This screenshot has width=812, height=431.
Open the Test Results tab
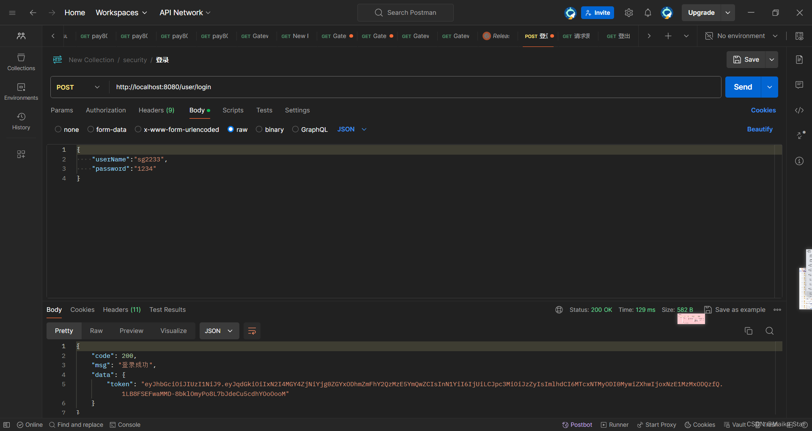167,310
